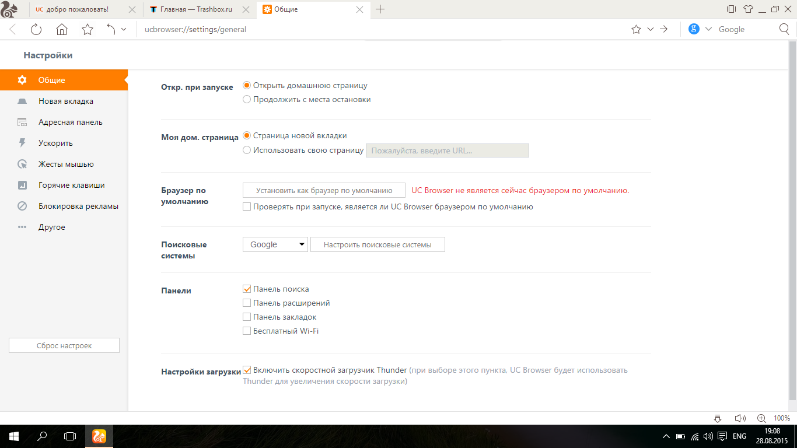
Task: Open "Ускорить" settings section
Action: pos(64,143)
